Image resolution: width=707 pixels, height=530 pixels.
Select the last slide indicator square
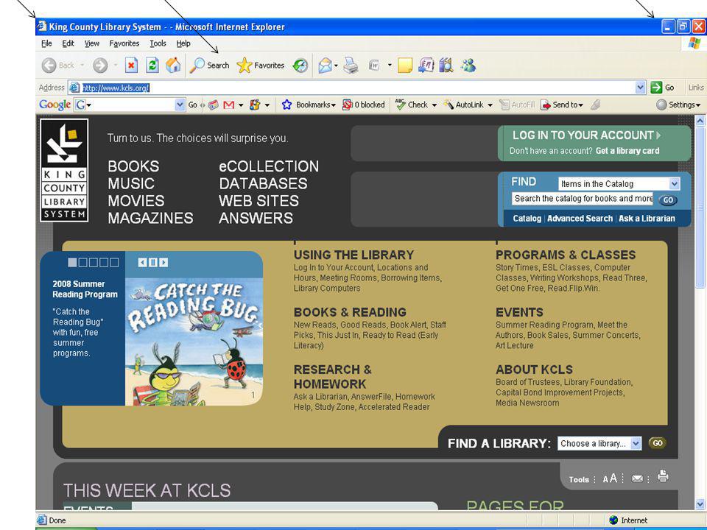point(115,262)
